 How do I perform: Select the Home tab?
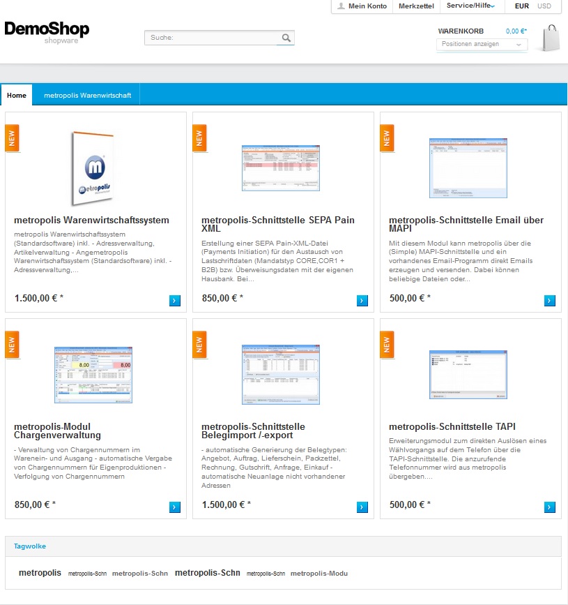pyautogui.click(x=17, y=95)
